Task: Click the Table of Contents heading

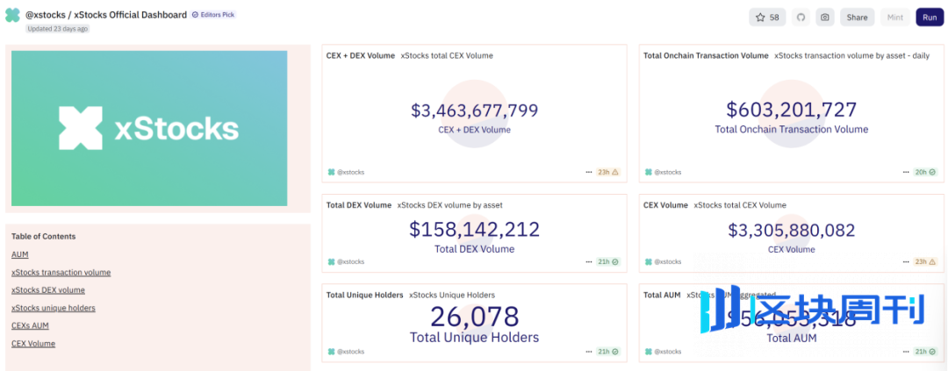Action: [x=44, y=236]
